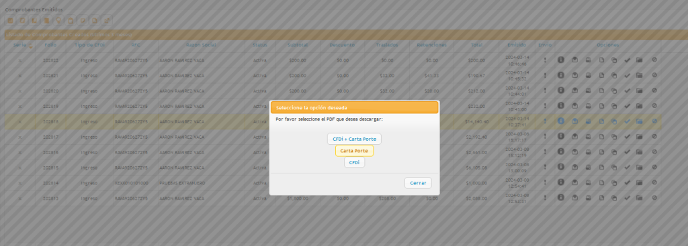The image size is (688, 246).
Task: Click the external link export toolbar icon
Action: (x=107, y=21)
